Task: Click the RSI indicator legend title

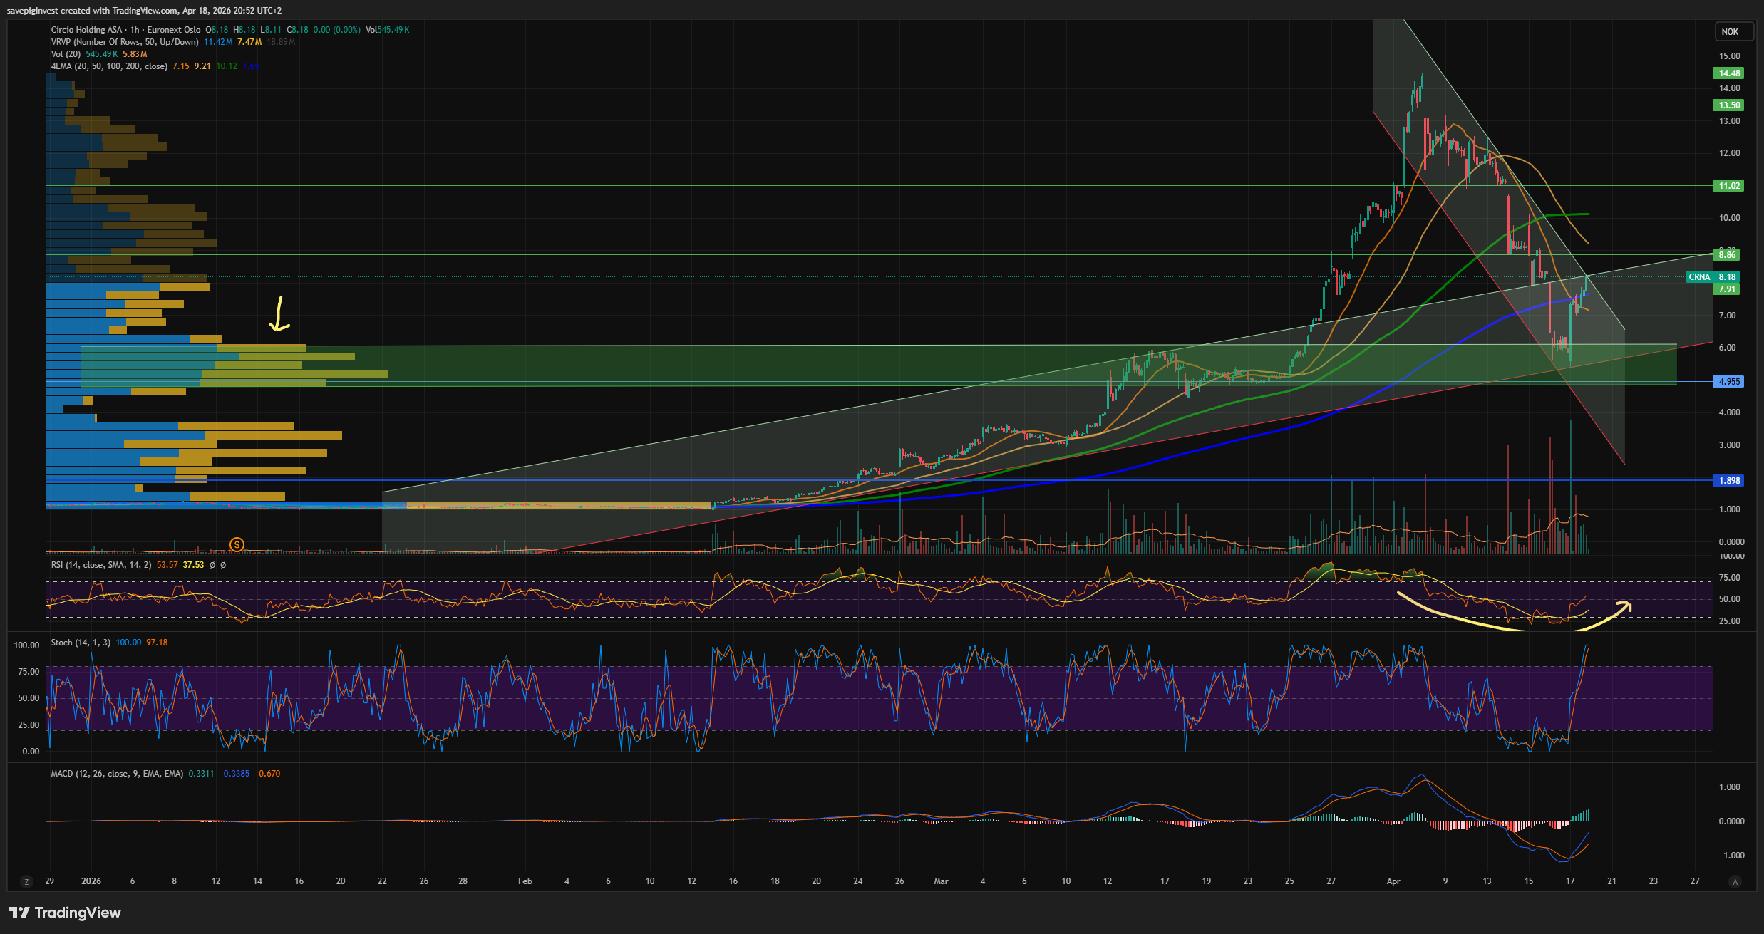Action: [100, 565]
